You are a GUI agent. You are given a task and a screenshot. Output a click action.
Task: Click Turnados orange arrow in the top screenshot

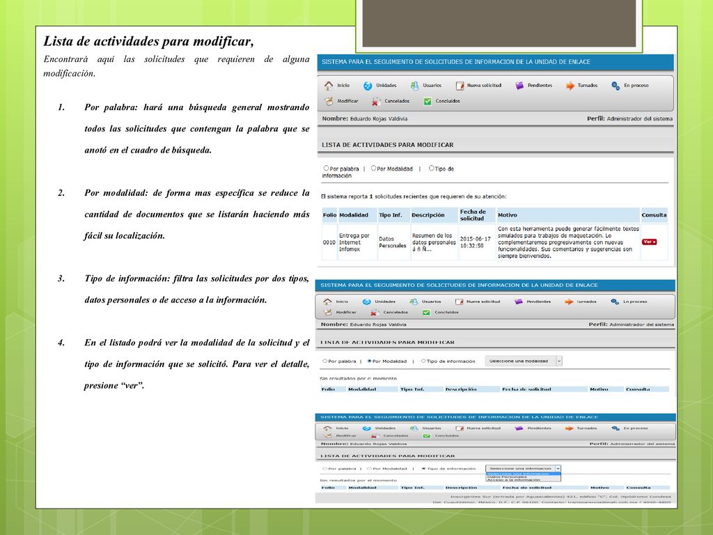(570, 86)
